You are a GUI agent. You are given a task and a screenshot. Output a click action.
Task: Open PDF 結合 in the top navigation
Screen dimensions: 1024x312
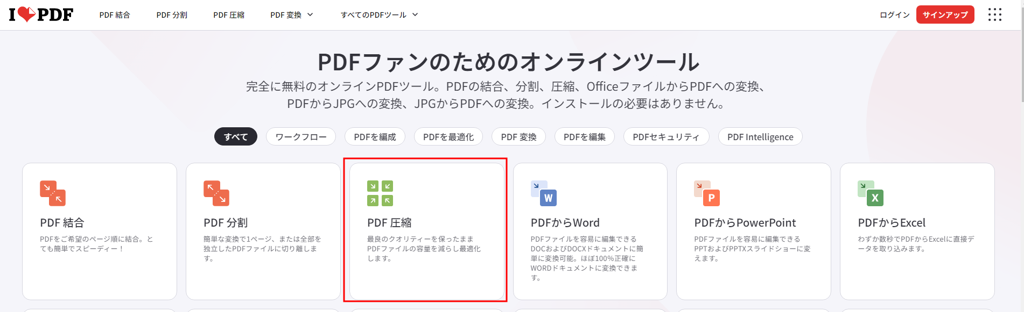[x=115, y=15]
